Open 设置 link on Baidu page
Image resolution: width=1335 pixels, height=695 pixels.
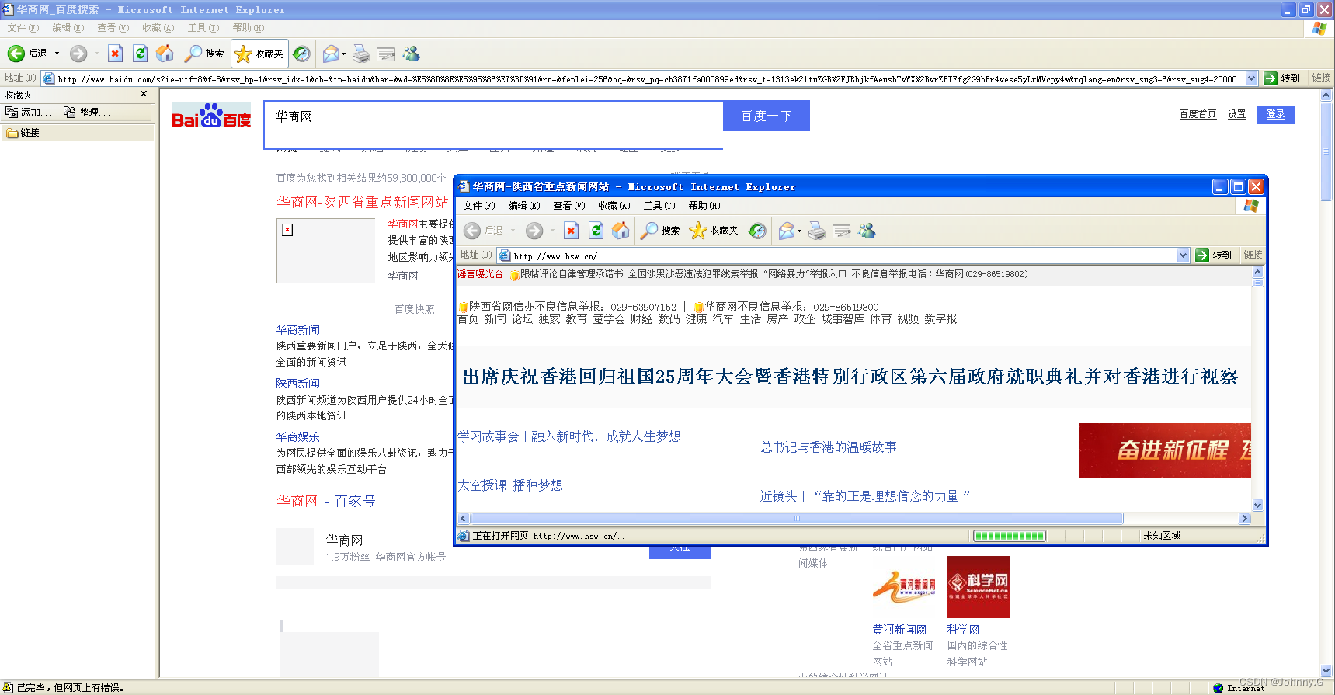(x=1236, y=114)
